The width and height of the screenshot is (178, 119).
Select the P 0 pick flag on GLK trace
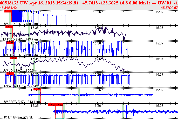point(10,42)
